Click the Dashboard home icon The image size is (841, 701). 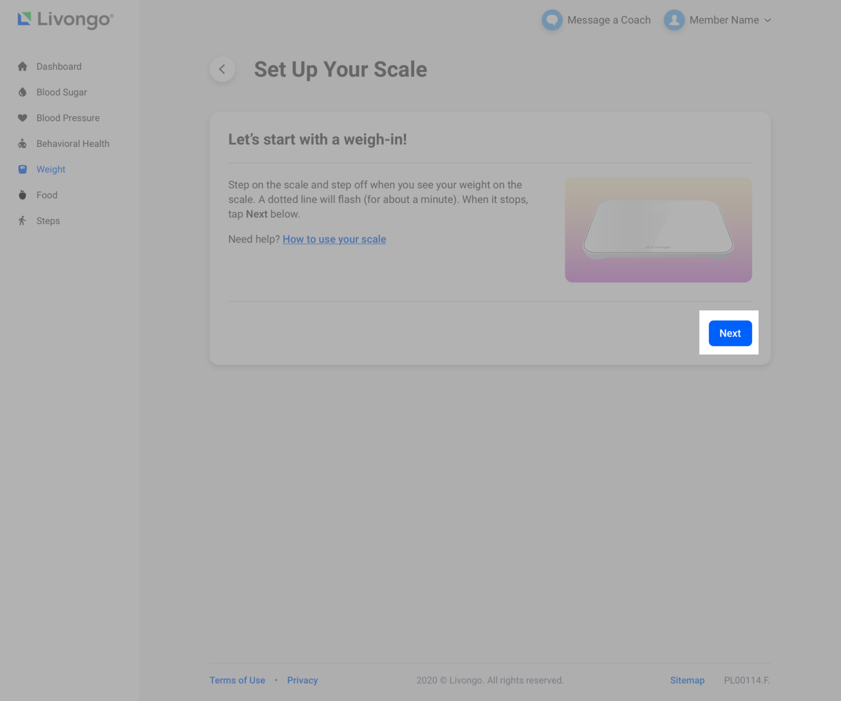tap(22, 66)
